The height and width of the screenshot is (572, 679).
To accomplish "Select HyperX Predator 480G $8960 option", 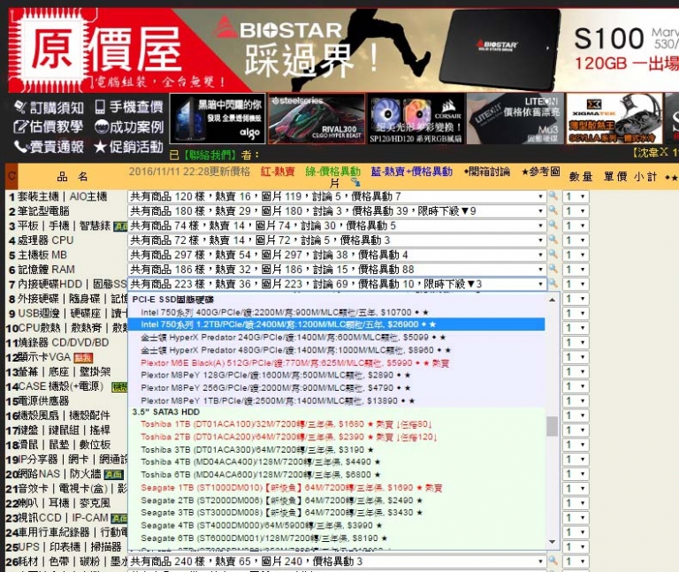I will [x=336, y=350].
